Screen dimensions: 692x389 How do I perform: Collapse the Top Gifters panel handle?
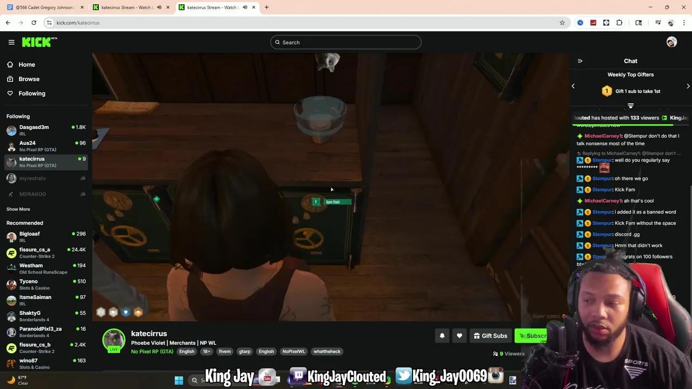pos(630,106)
